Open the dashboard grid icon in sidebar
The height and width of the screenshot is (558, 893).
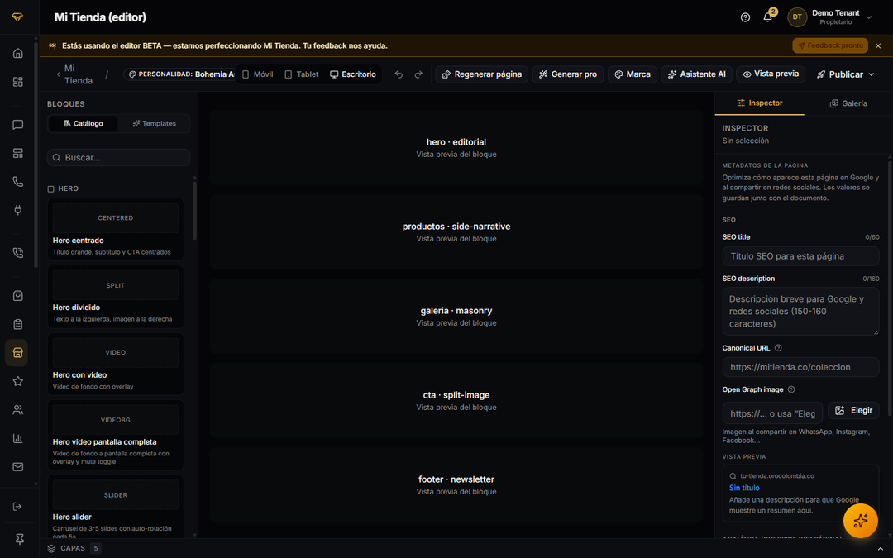pyautogui.click(x=17, y=82)
